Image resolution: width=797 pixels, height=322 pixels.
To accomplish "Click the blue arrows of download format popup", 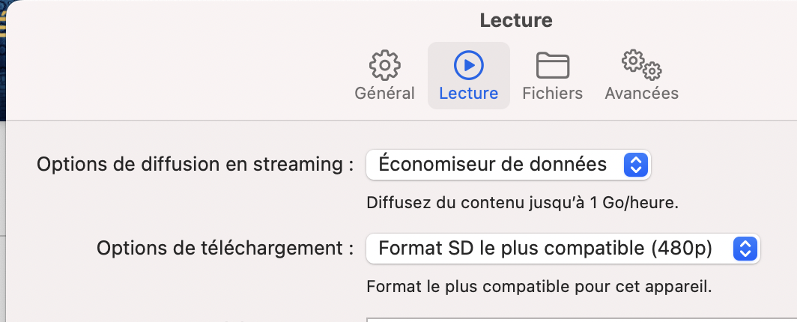I will (x=744, y=248).
